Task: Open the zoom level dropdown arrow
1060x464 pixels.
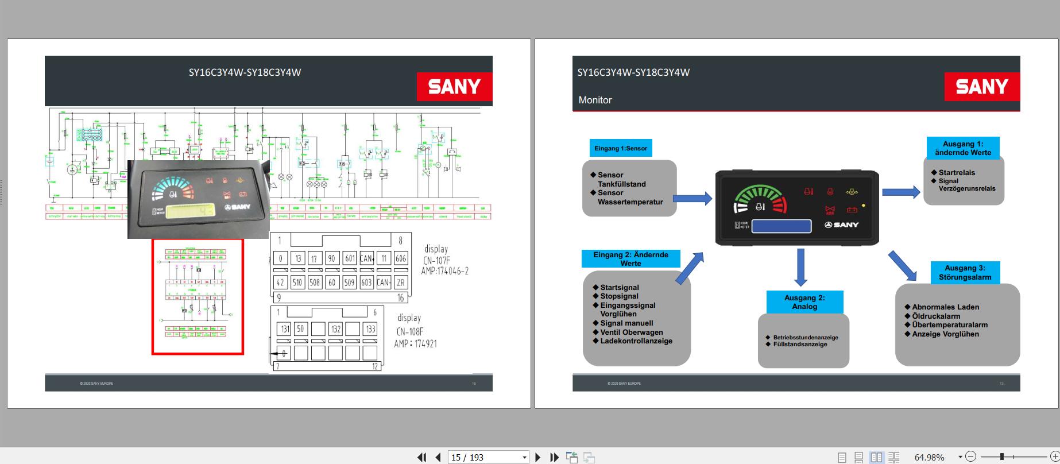Action: click(960, 458)
